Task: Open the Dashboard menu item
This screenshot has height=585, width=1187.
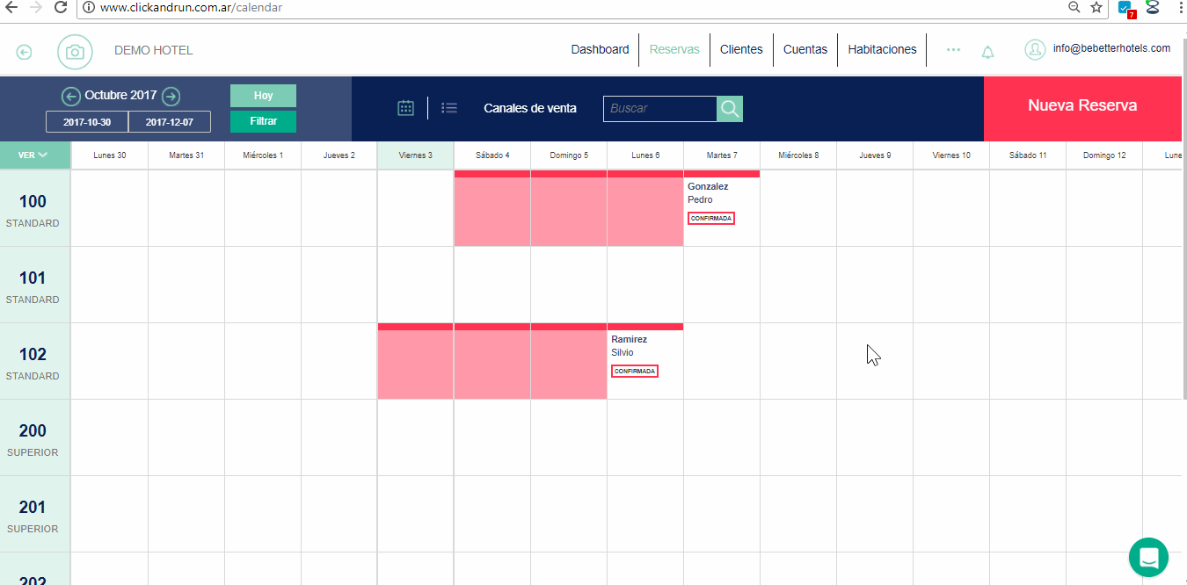Action: [x=600, y=49]
